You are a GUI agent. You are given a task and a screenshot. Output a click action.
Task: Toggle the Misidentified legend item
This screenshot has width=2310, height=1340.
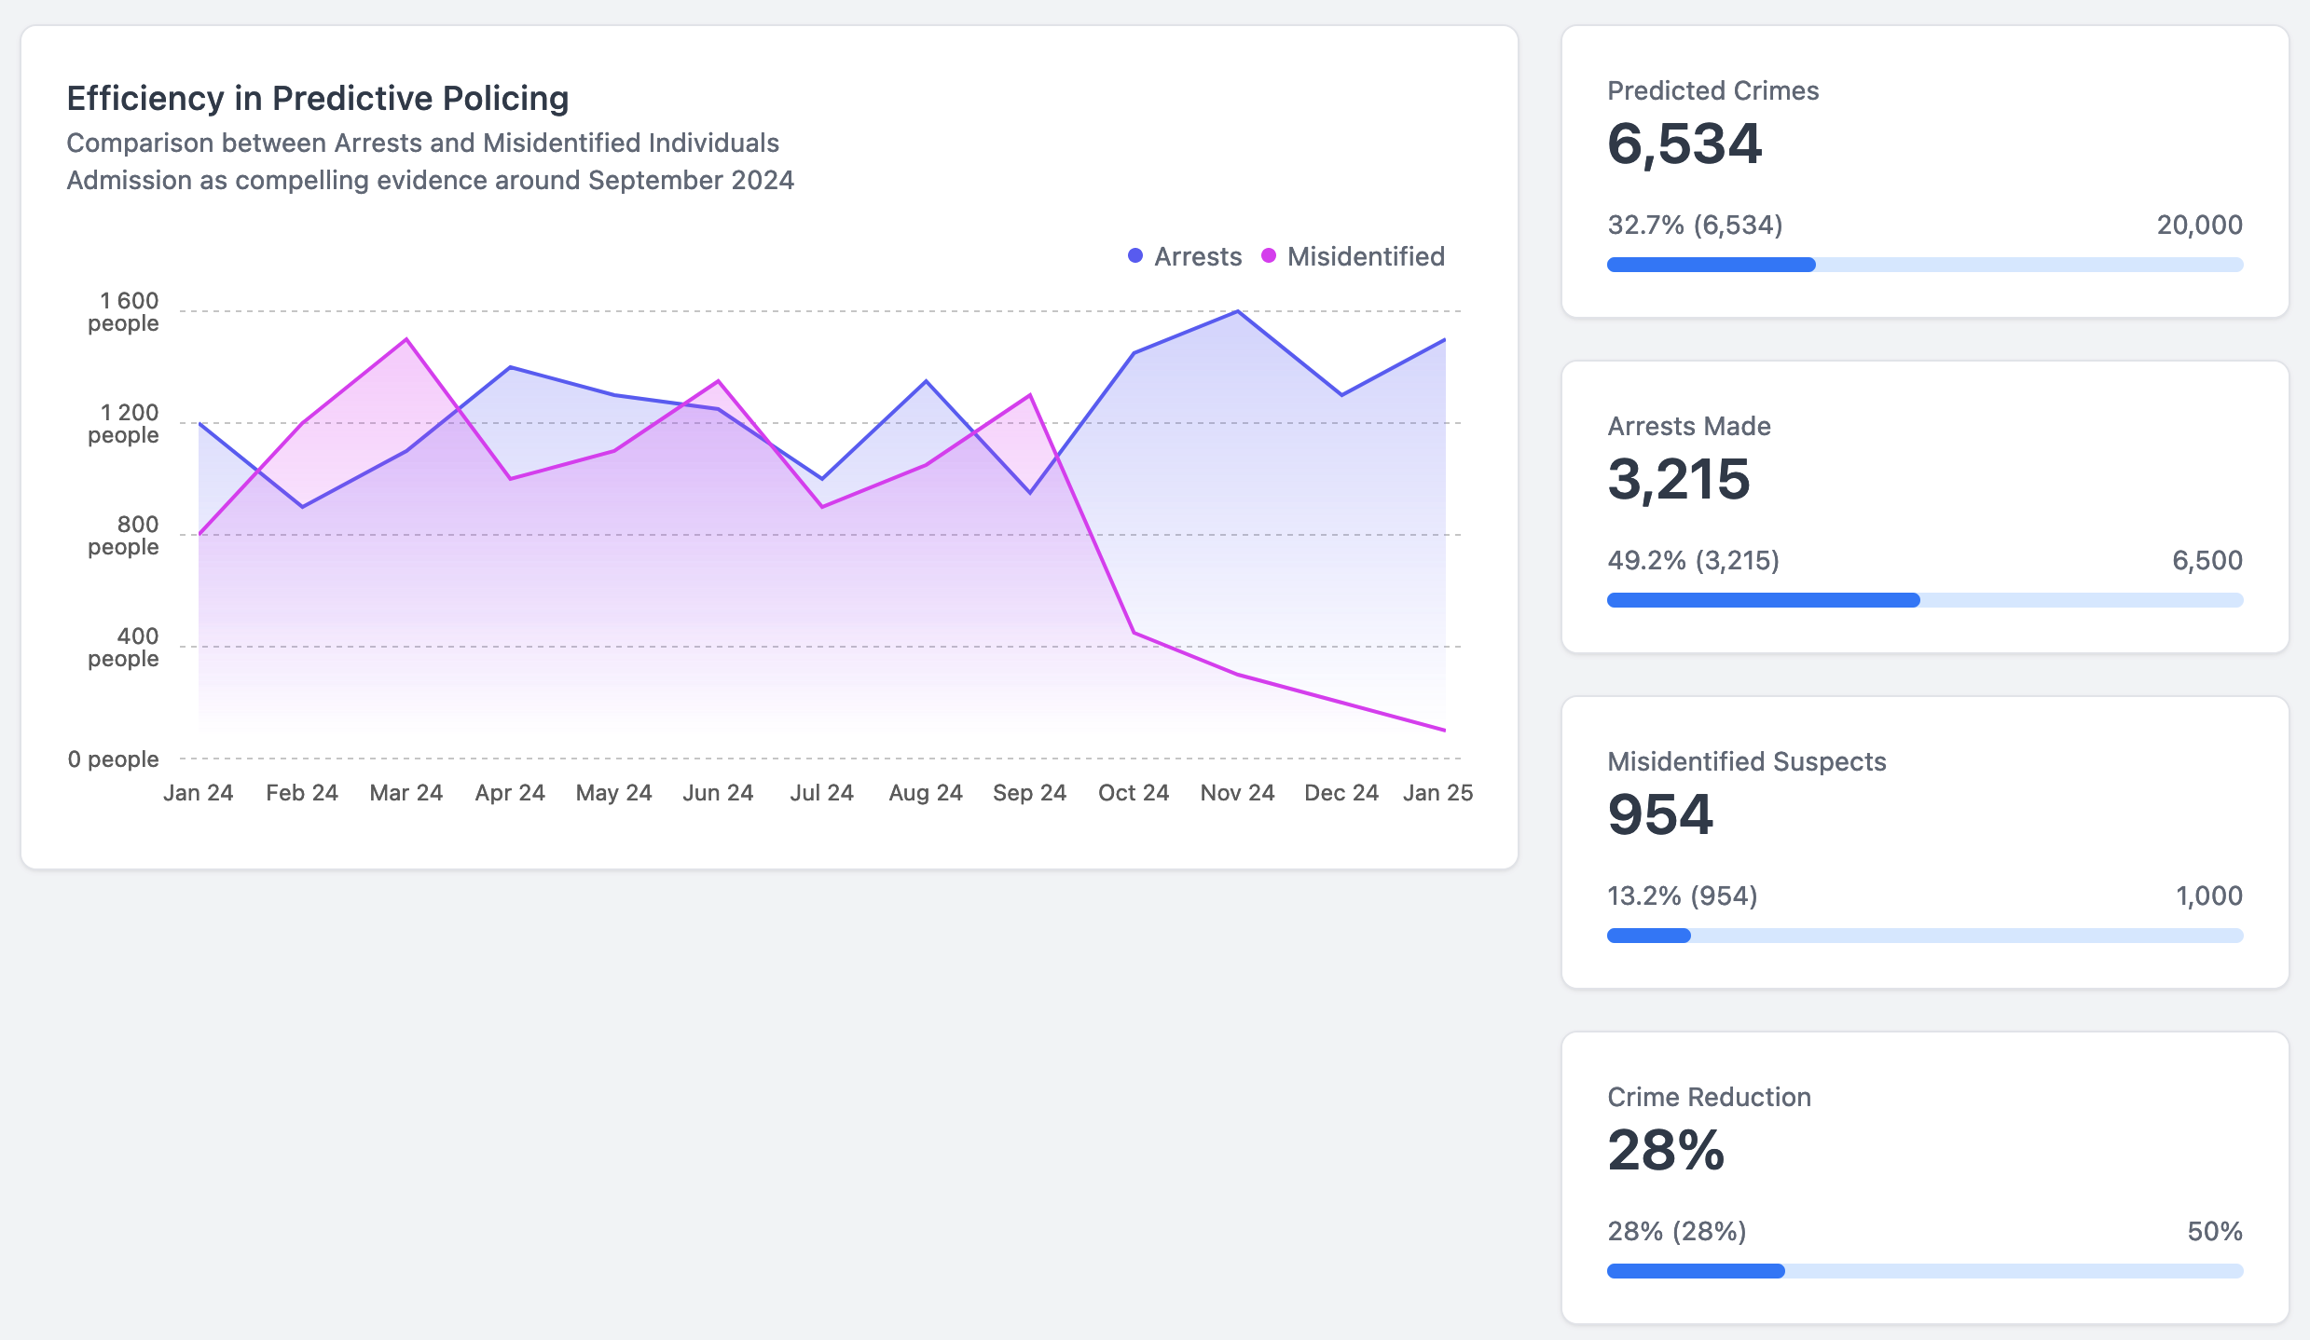[x=1365, y=256]
